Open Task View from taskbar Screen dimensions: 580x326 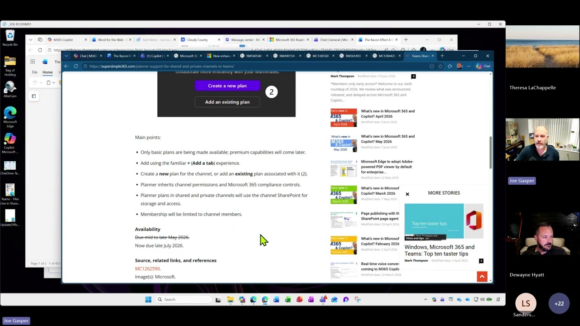(218, 299)
